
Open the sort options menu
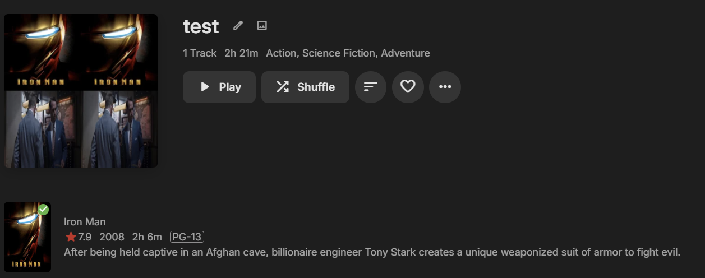[371, 87]
